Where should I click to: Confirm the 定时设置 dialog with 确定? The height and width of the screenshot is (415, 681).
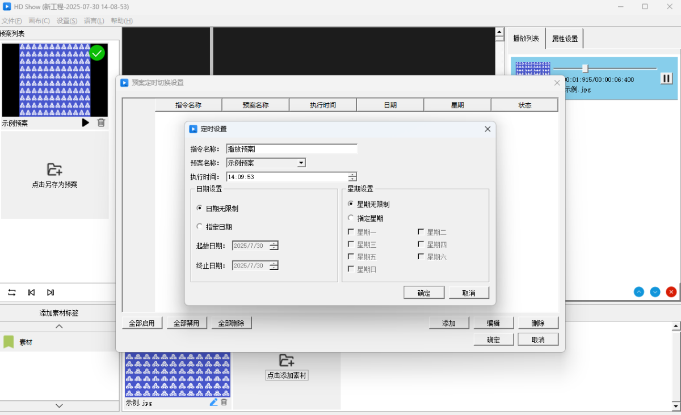[424, 293]
